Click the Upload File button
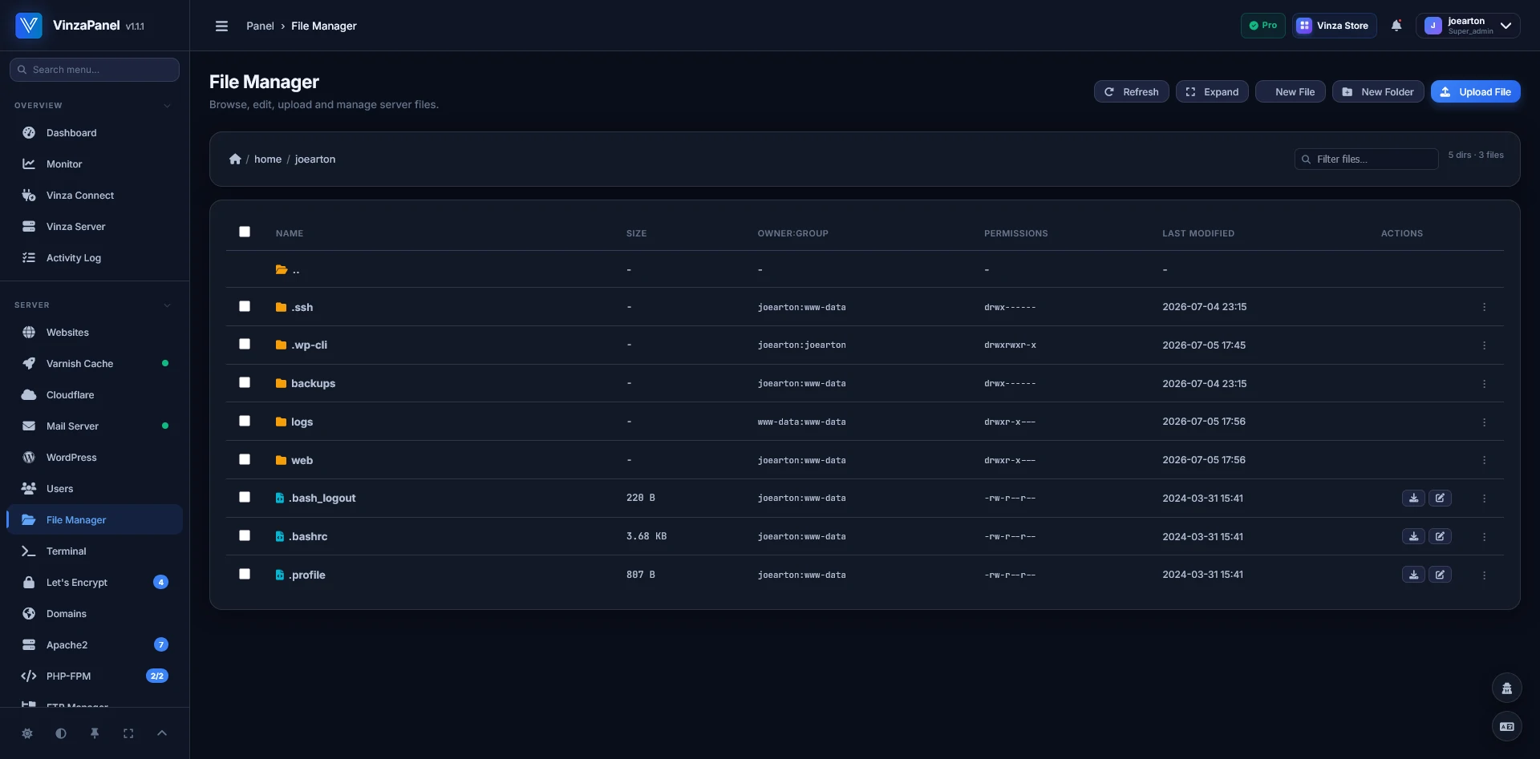This screenshot has height=759, width=1540. coord(1475,91)
